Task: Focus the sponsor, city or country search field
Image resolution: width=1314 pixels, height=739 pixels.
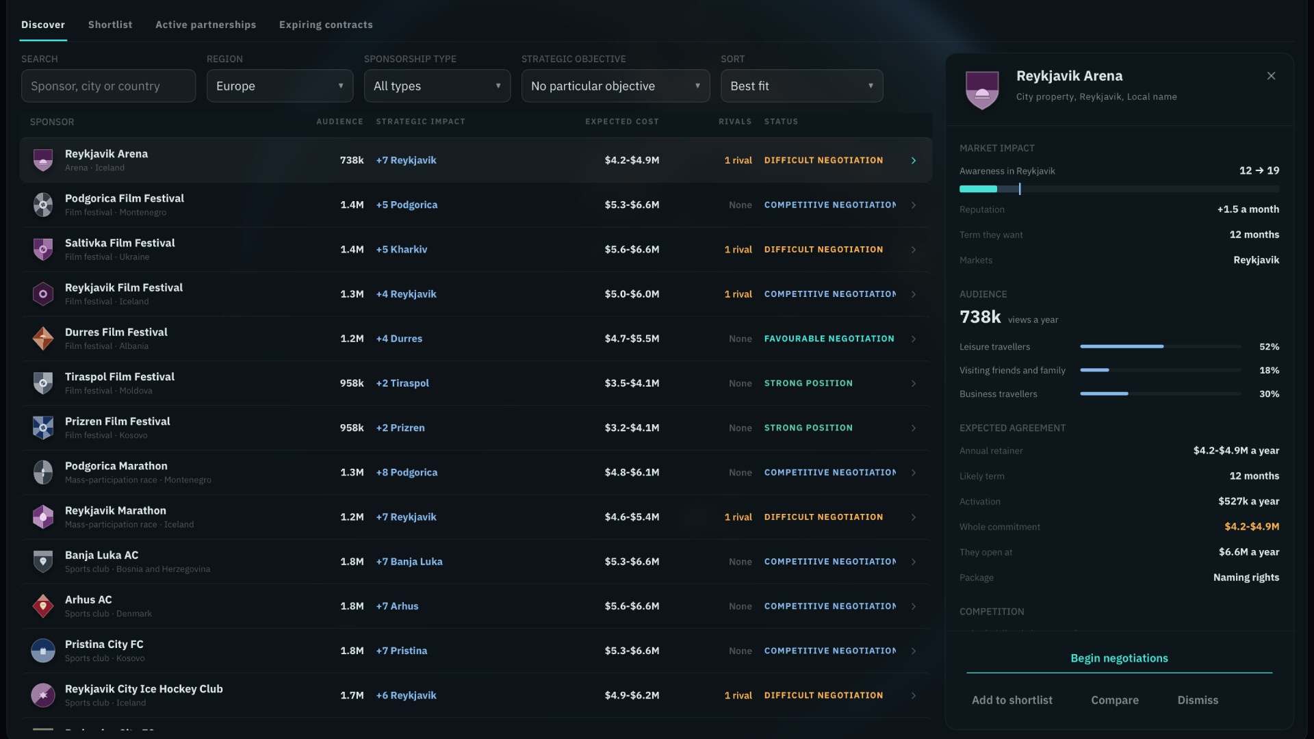Action: (x=108, y=86)
